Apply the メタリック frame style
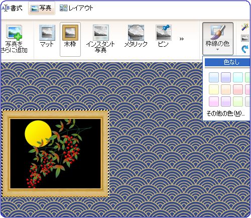 (136, 36)
